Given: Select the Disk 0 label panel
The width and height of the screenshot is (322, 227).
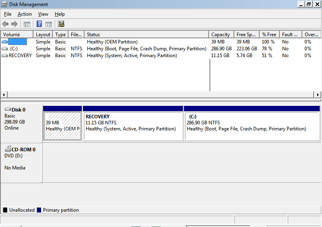Looking at the screenshot, I should pos(21,123).
